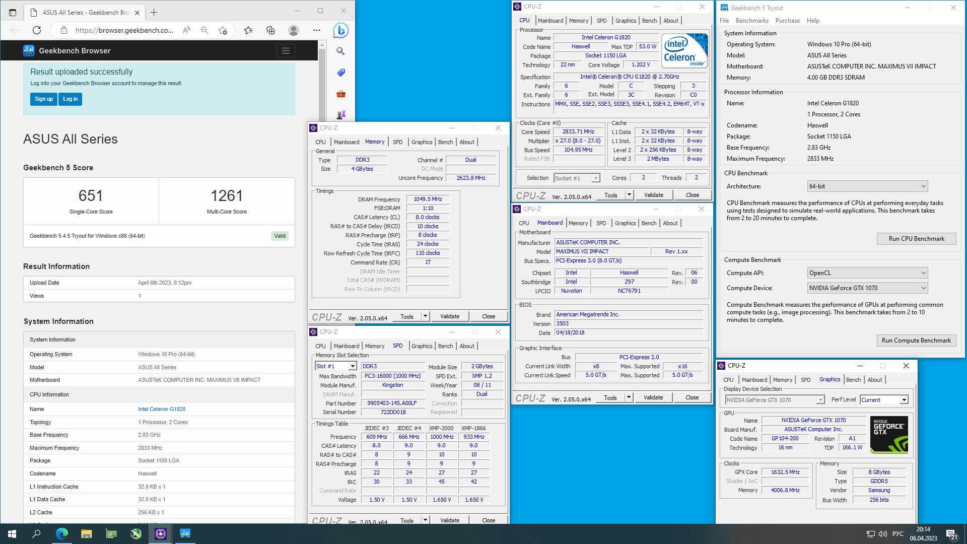
Task: Open Geekbench Benchmarks menu
Action: click(x=752, y=21)
